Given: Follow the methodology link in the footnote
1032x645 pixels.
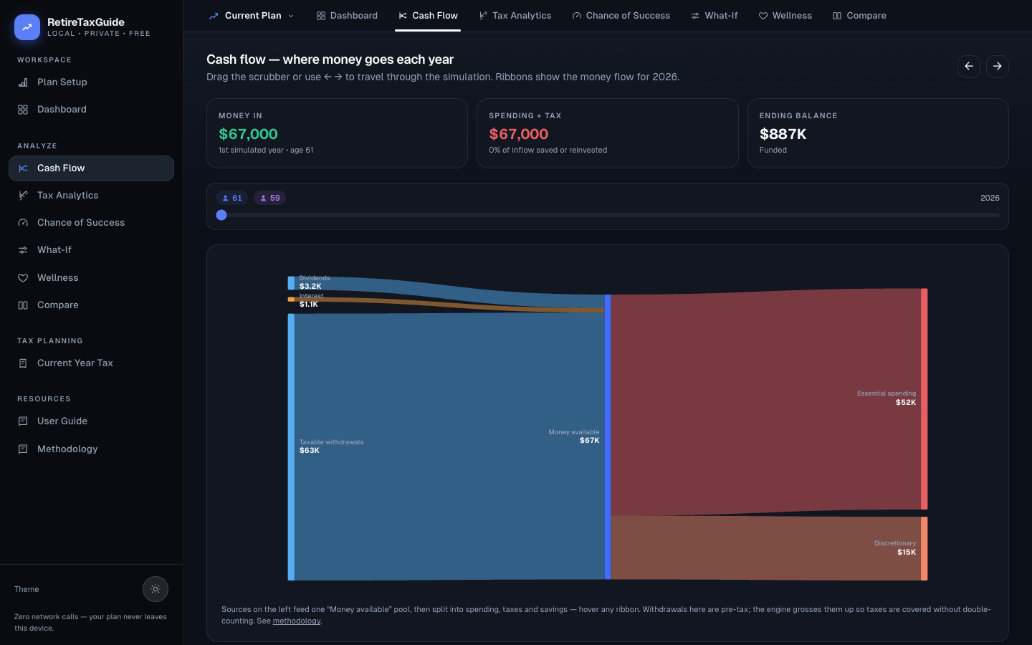Looking at the screenshot, I should coord(297,621).
